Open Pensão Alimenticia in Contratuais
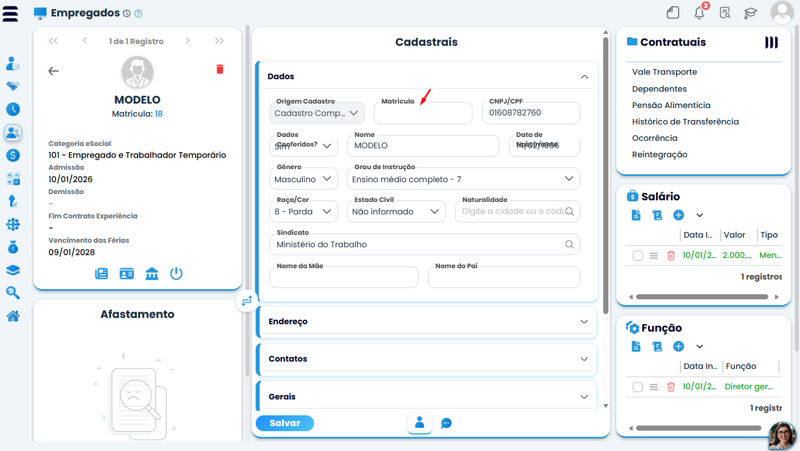 (x=671, y=105)
